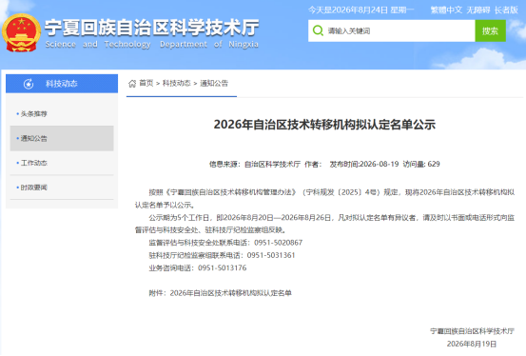Screen dimensions: 526x356
Task: Click 科技动态 in breadcrumb
Action: point(177,83)
